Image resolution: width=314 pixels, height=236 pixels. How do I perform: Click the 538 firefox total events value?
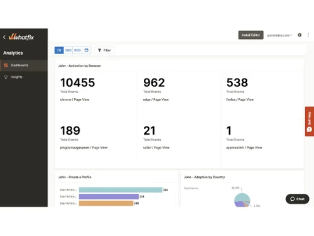(x=237, y=82)
